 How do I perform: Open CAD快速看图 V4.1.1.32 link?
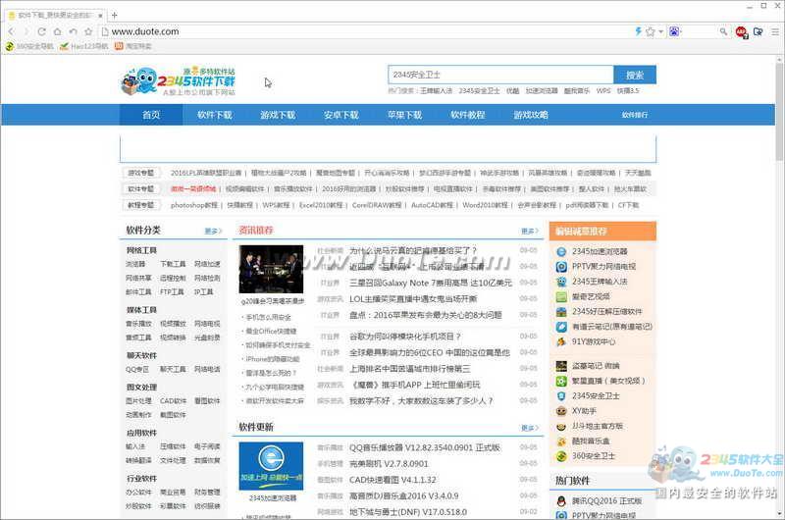point(392,480)
